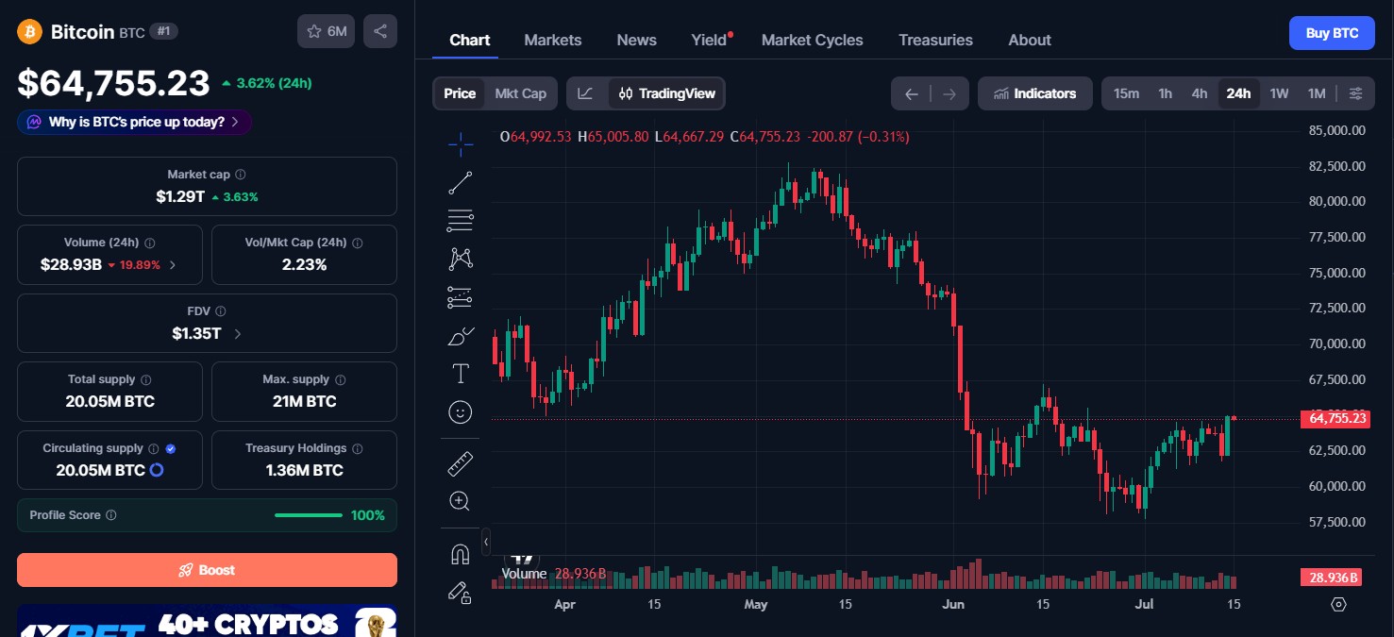Image resolution: width=1394 pixels, height=637 pixels.
Task: Open the Yield tab
Action: [x=709, y=40]
